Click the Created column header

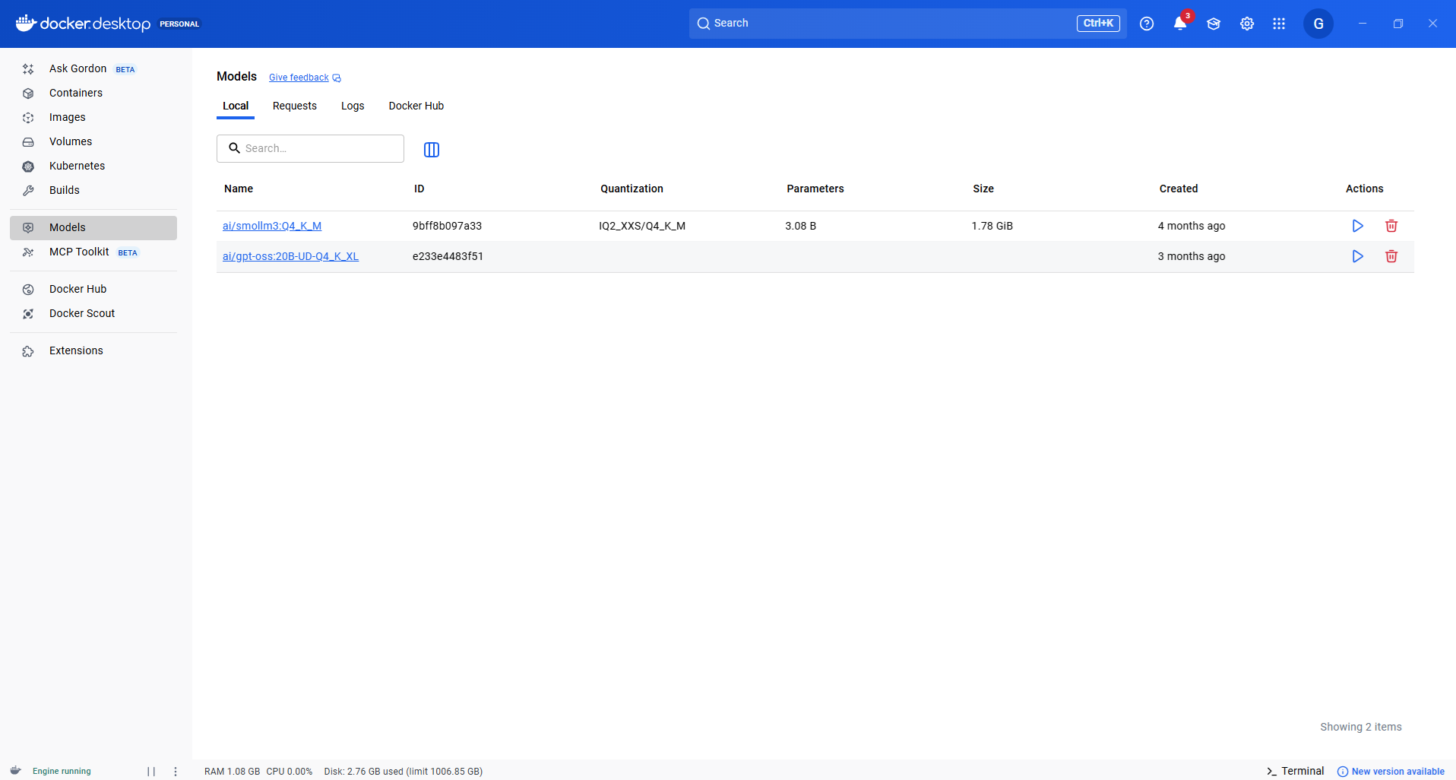coord(1179,189)
